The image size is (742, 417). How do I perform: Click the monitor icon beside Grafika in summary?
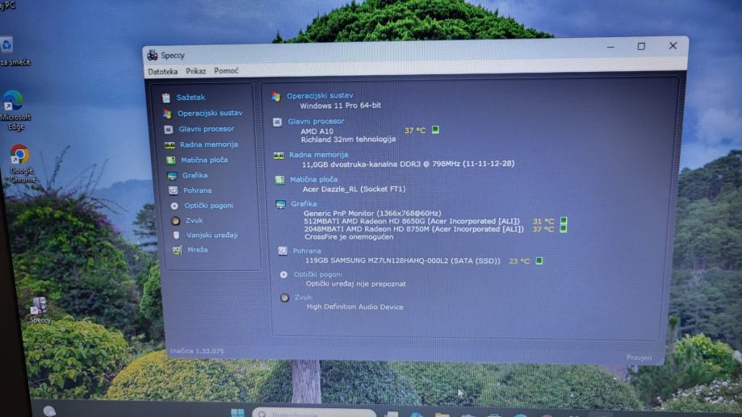(281, 205)
